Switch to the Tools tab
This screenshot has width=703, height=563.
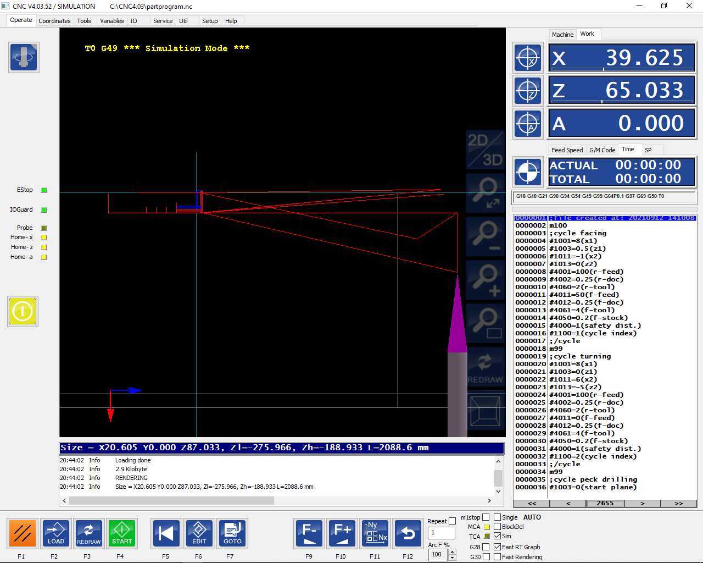tap(84, 21)
